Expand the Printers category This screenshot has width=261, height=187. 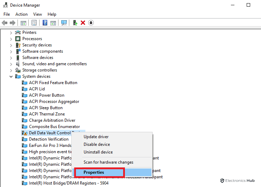(11, 32)
